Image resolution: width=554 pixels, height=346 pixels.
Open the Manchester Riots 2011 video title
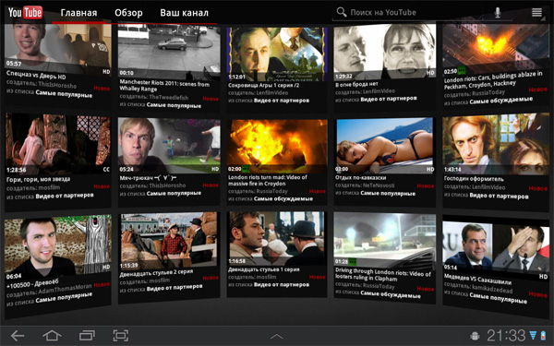[x=164, y=86]
